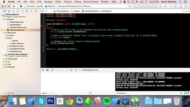Collapse the res folder
The width and height of the screenshot is (190, 107).
(6, 38)
